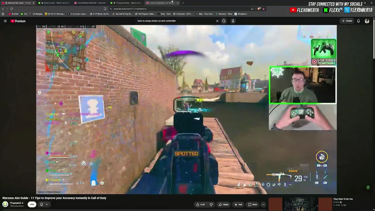Toggle channel notification bell

[x=41, y=204]
